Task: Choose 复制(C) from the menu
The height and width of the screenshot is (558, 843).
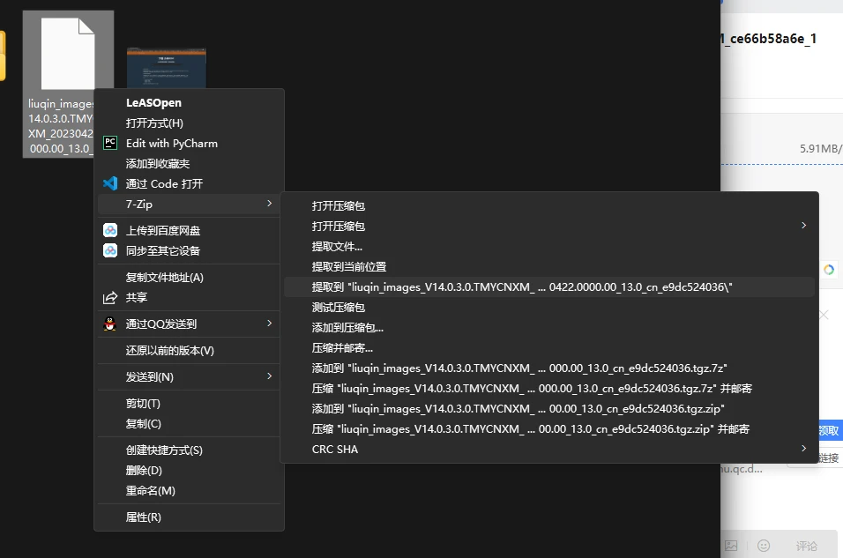Action: 189,424
